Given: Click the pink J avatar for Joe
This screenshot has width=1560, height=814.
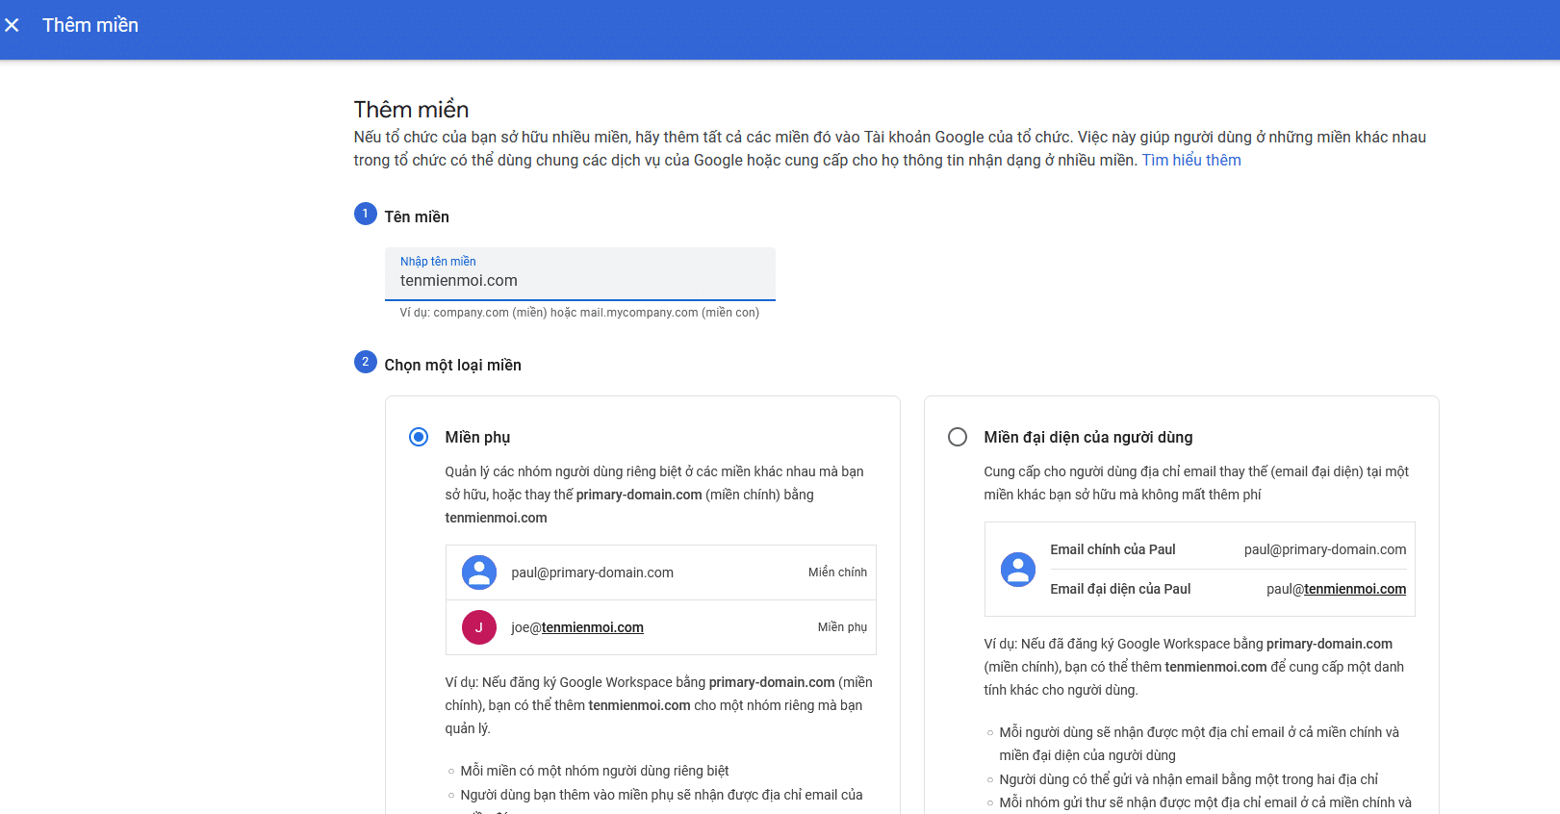Looking at the screenshot, I should point(478,627).
